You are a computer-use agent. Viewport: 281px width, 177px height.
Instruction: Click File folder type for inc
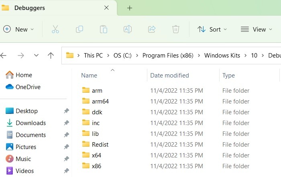point(236,123)
